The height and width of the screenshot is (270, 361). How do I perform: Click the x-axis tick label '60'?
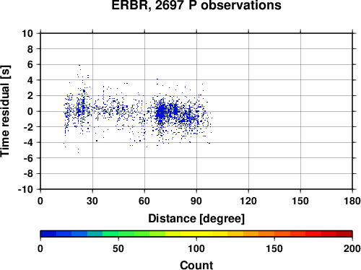(x=144, y=201)
